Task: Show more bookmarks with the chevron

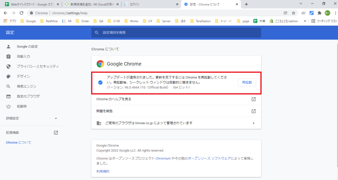Action: (x=305, y=21)
